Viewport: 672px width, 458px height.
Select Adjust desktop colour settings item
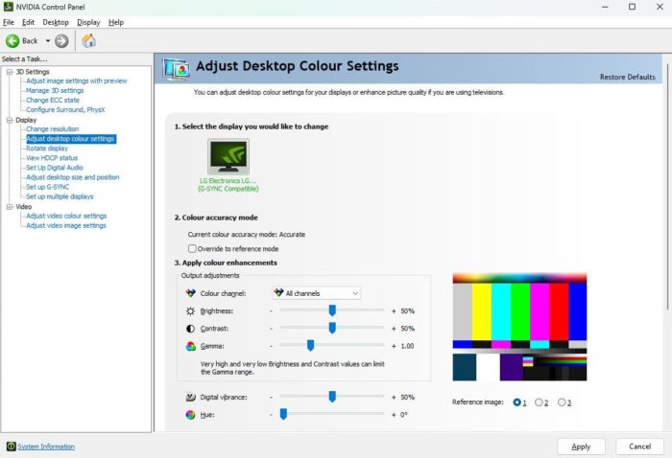[71, 139]
